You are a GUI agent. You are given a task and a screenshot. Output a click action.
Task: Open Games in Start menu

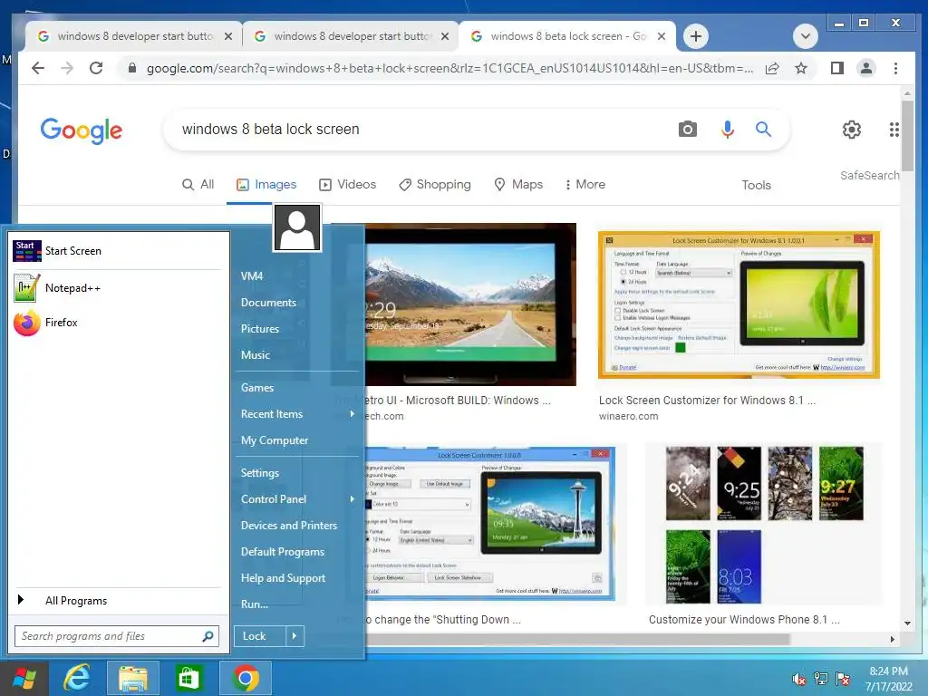click(256, 388)
